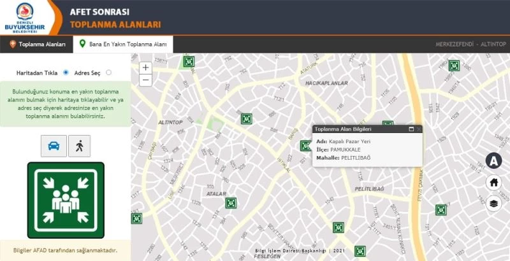The width and height of the screenshot is (510, 261).
Task: Close the Toplanma Alan Bilgileri popup
Action: click(419, 129)
